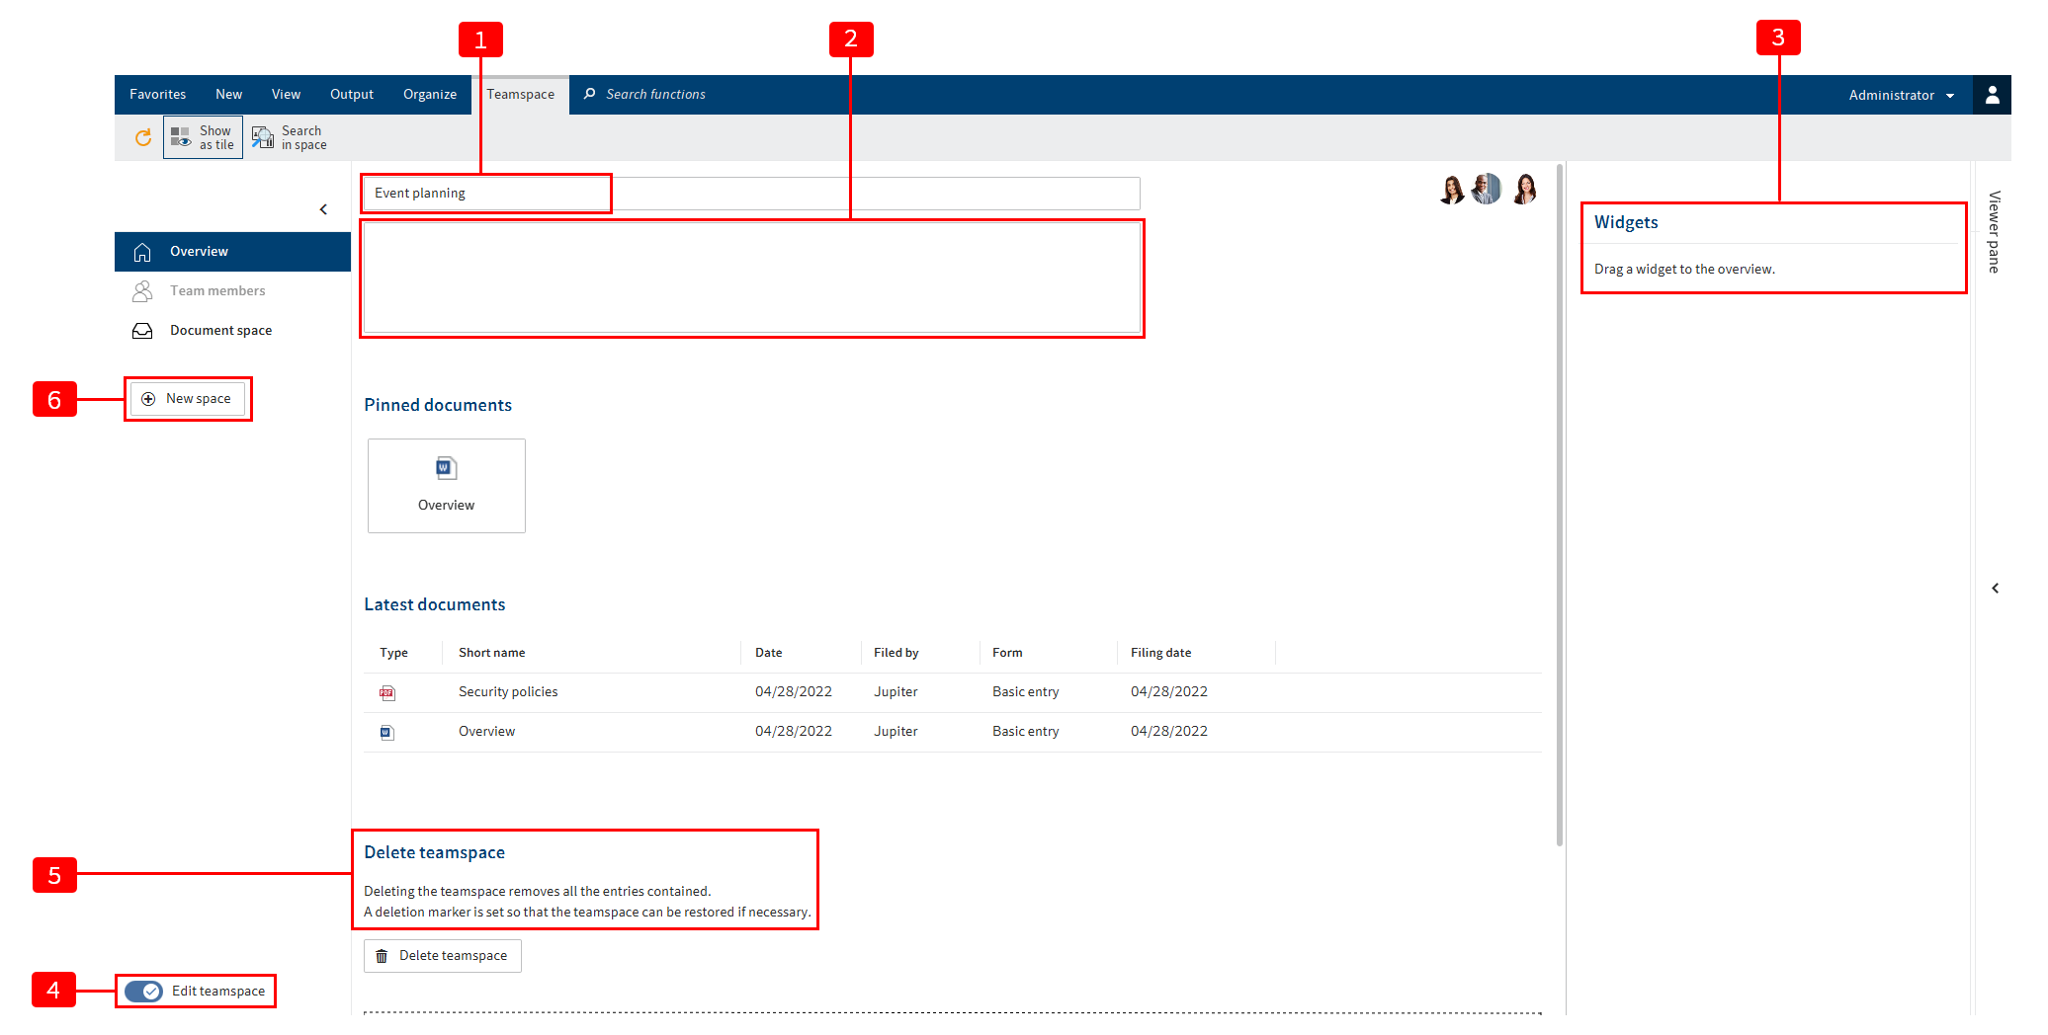Click the New space button
Image resolution: width=2048 pixels, height=1035 pixels.
pos(188,399)
